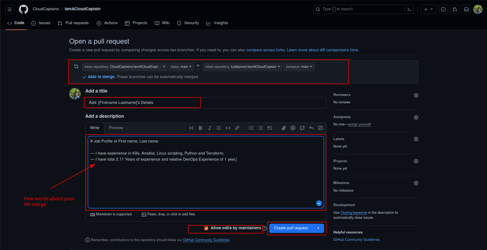This screenshot has height=250, width=487.
Task: Mention a user with @ icon
Action: 293,128
